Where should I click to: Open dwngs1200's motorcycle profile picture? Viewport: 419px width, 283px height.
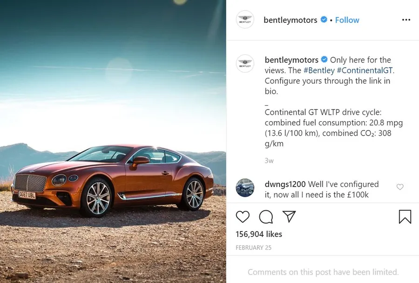click(x=245, y=188)
